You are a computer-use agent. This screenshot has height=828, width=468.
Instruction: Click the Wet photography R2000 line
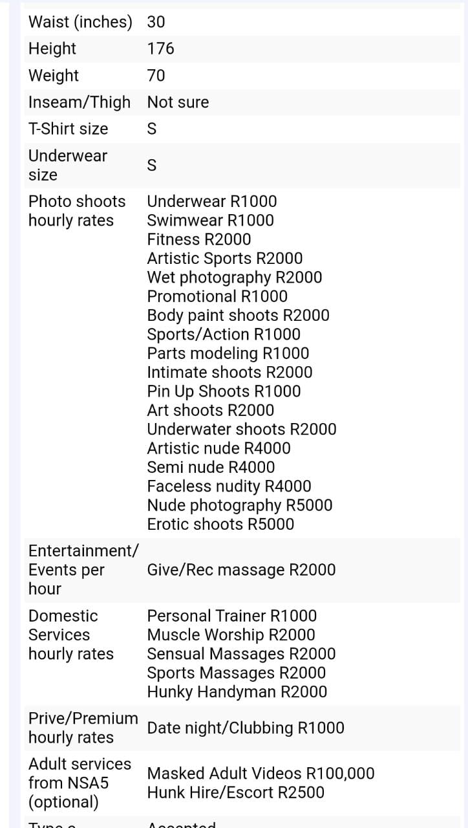pyautogui.click(x=234, y=278)
